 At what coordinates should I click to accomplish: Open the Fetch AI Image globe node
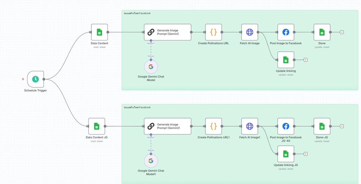(x=249, y=32)
